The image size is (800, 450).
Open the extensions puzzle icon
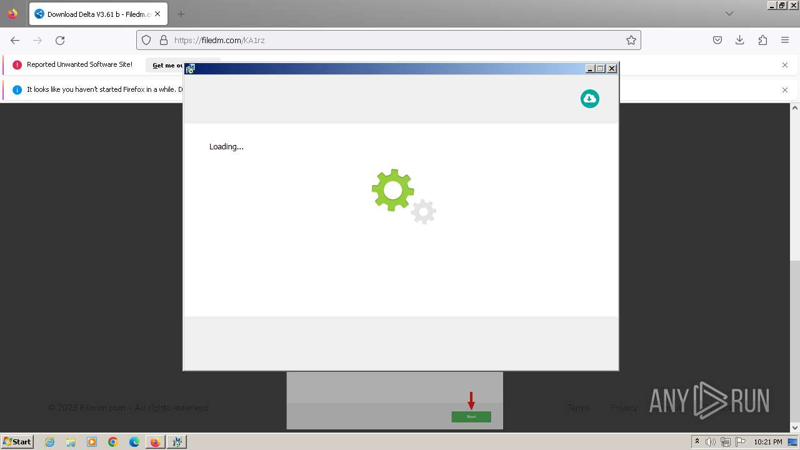(762, 40)
